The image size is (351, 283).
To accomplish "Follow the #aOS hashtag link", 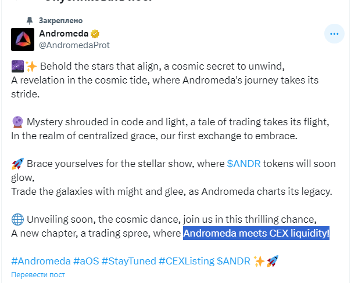I will pos(86,262).
